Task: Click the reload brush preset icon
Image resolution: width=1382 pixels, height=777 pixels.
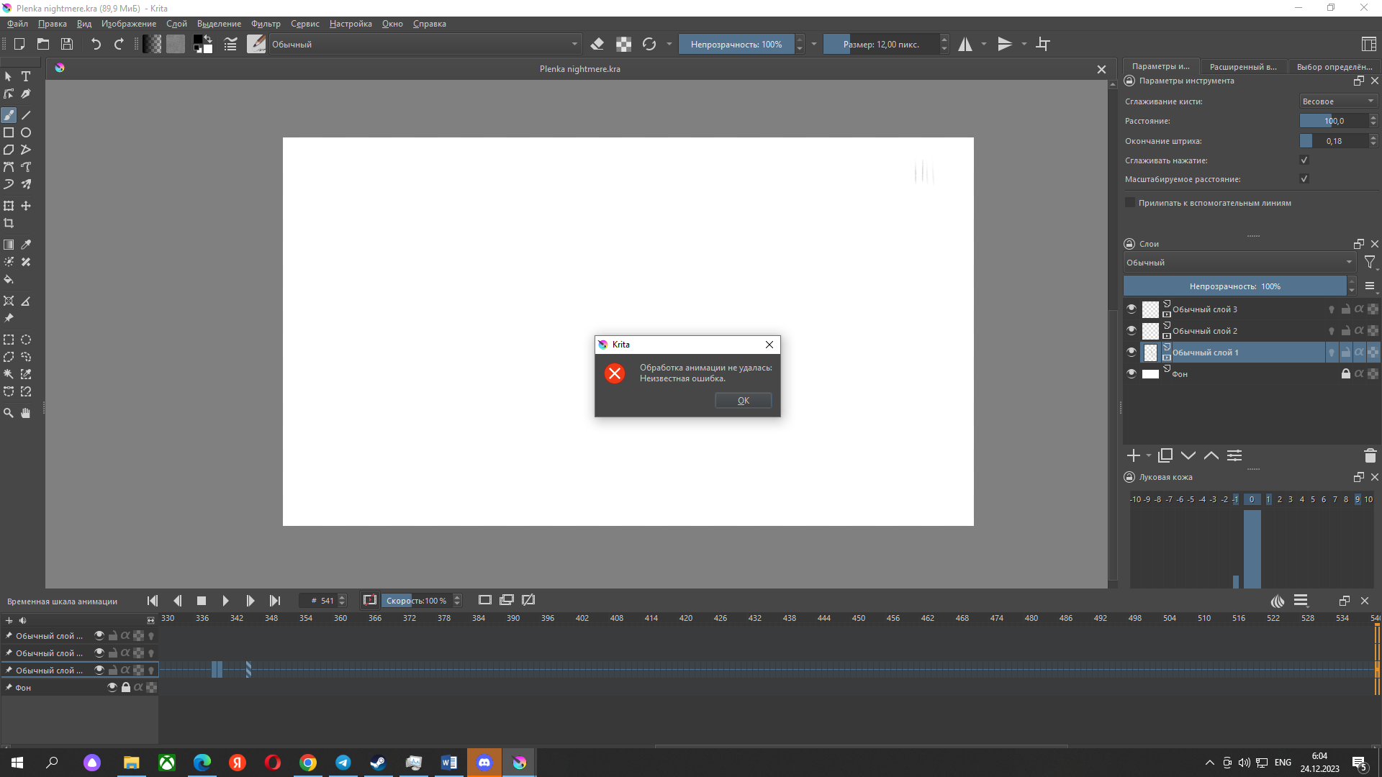Action: pyautogui.click(x=649, y=44)
